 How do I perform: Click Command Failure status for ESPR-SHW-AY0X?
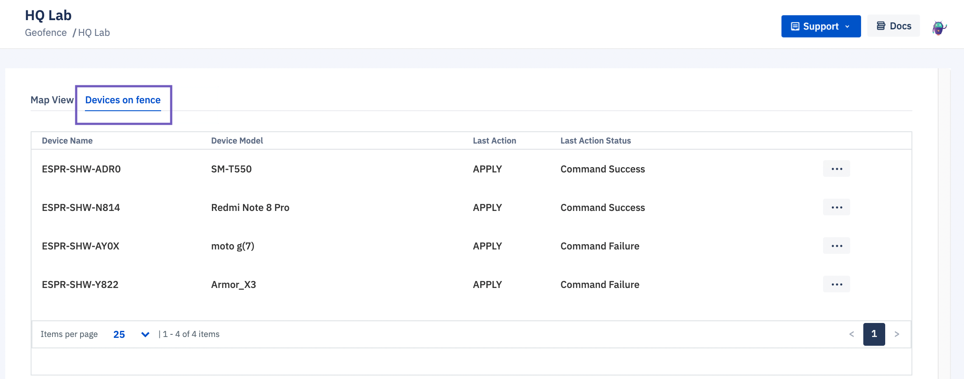(x=600, y=246)
